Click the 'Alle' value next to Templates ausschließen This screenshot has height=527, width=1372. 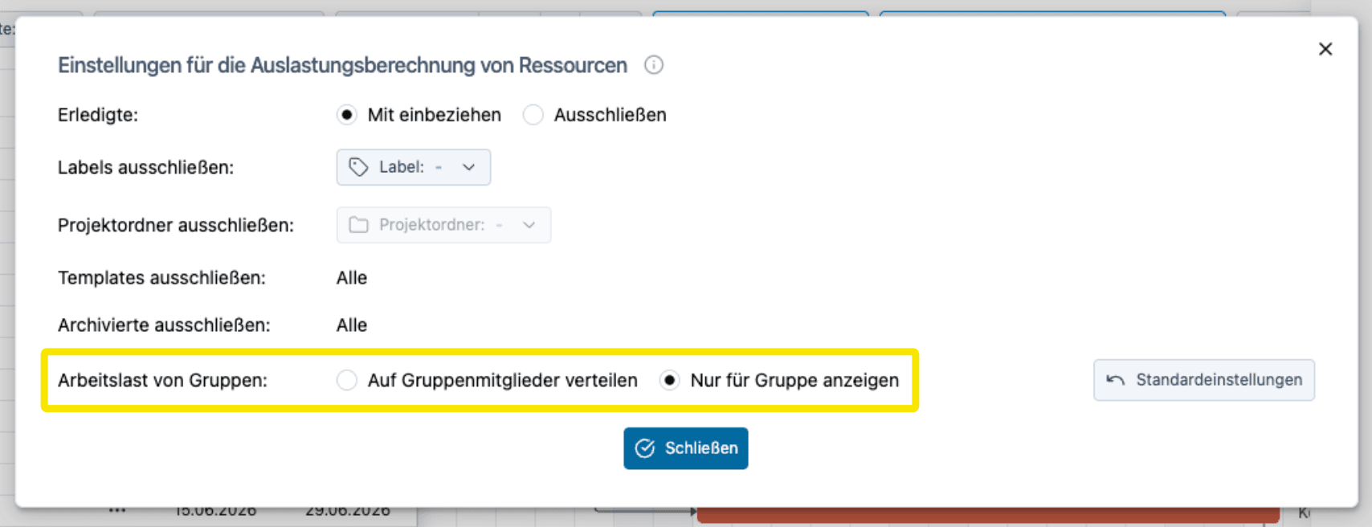coord(352,278)
